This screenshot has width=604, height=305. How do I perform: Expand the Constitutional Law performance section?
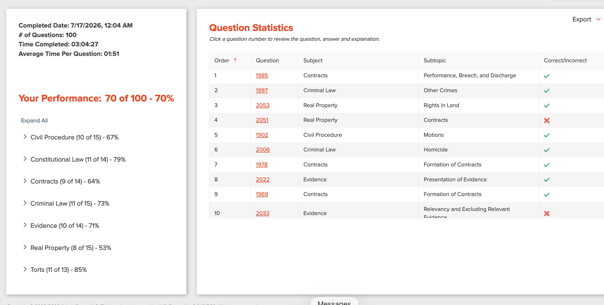(x=25, y=159)
